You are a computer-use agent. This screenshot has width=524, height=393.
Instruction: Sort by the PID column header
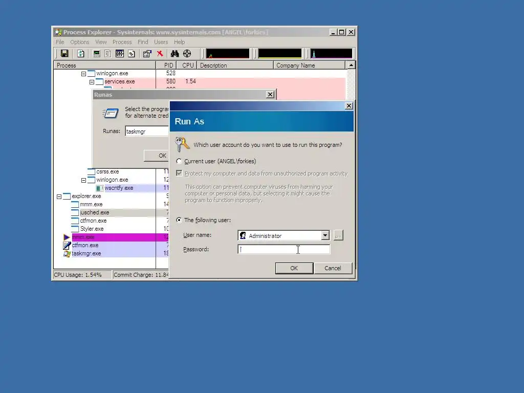[x=166, y=65]
